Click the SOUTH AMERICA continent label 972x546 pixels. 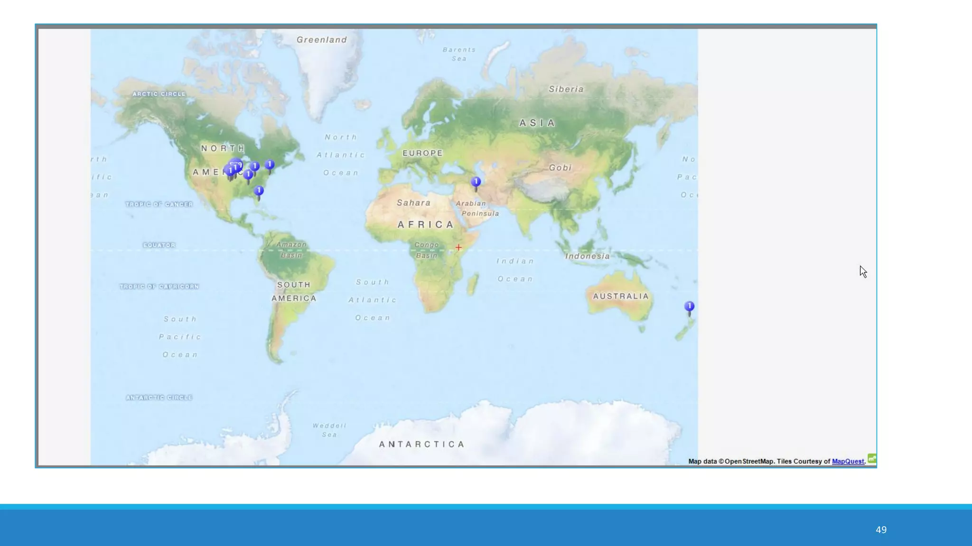pyautogui.click(x=294, y=291)
